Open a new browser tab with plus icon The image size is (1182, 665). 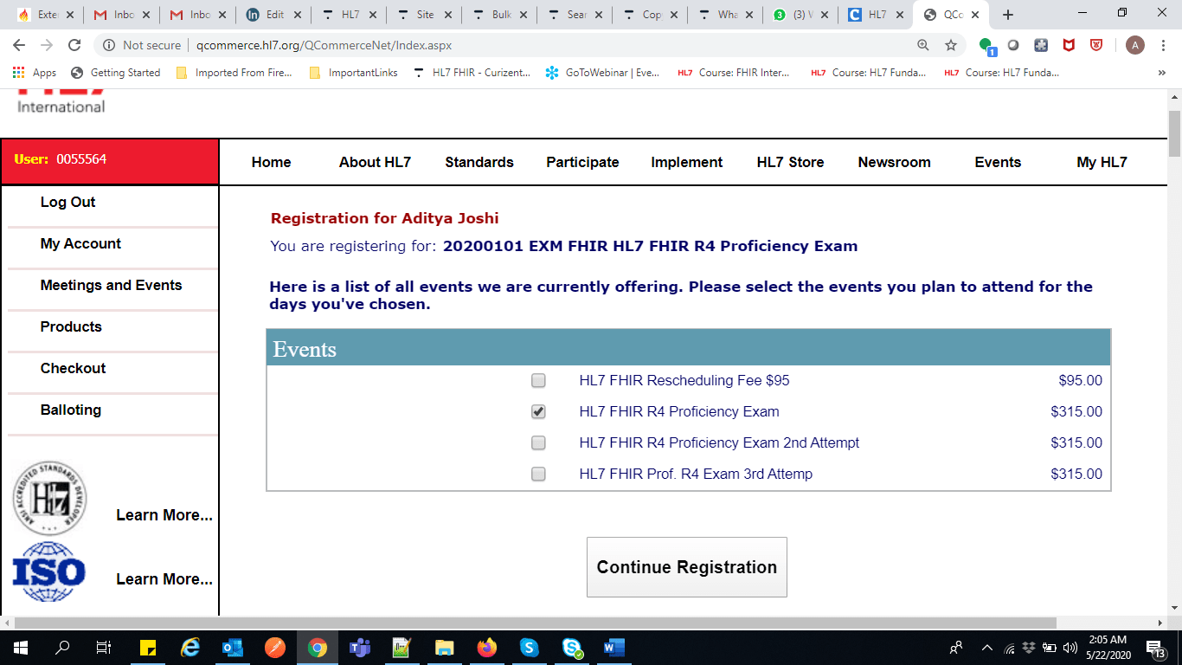(1007, 15)
